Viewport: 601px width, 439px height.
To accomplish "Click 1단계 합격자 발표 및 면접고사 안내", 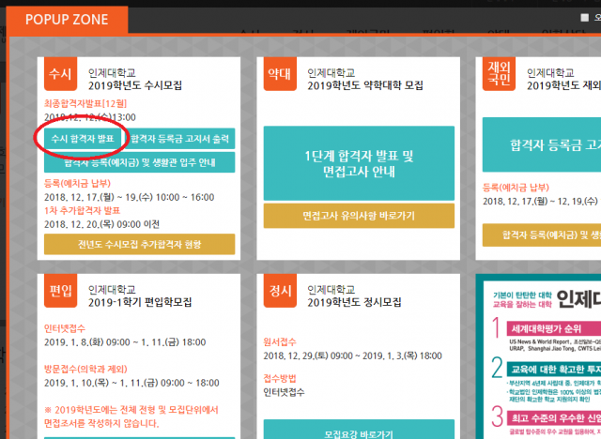I will coord(359,163).
